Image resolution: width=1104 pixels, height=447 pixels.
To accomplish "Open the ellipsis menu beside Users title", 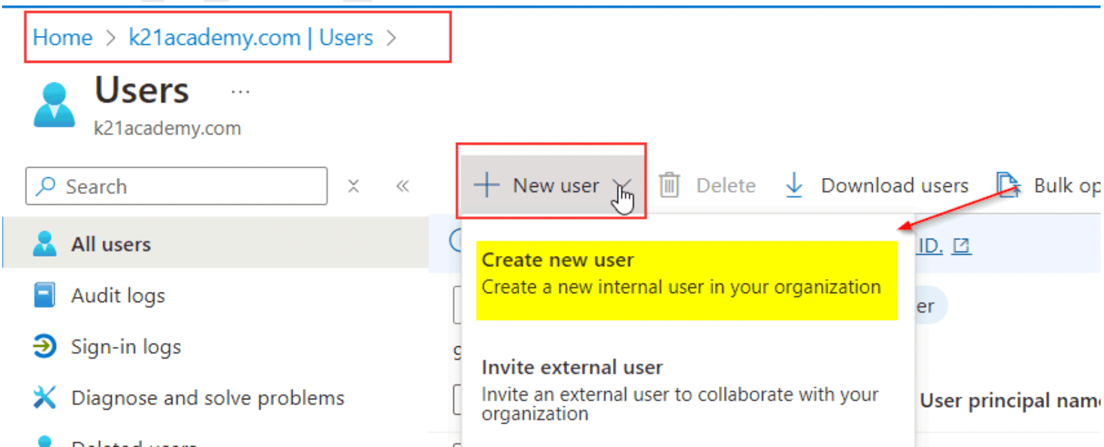I will [x=240, y=92].
